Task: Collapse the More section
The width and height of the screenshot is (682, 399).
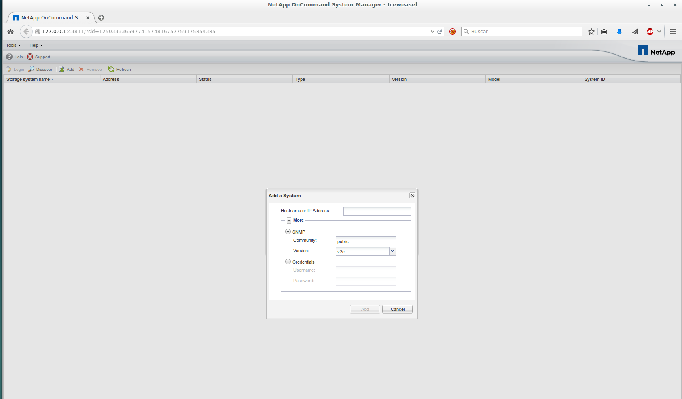Action: coord(289,220)
